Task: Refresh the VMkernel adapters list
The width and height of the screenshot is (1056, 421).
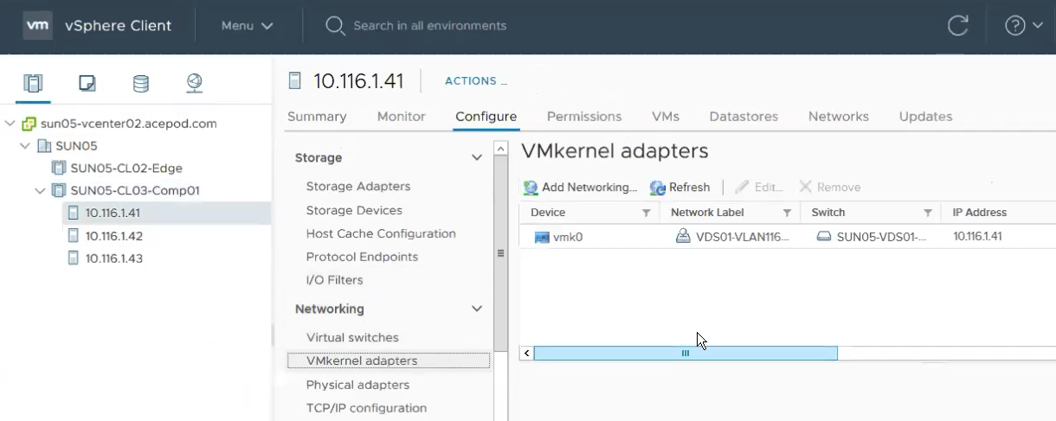Action: coord(680,188)
